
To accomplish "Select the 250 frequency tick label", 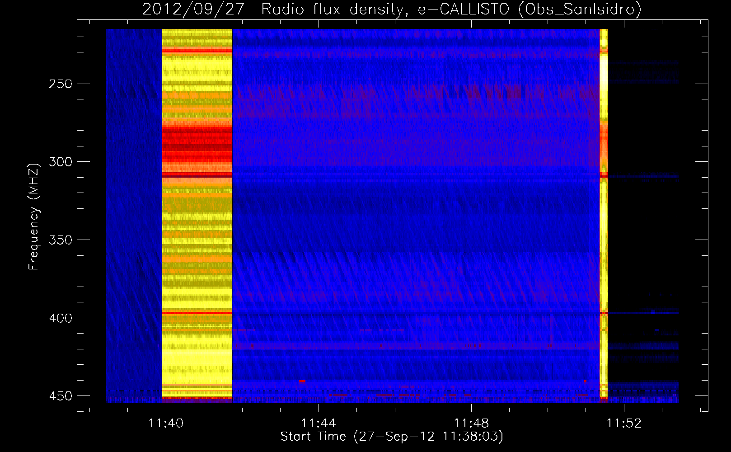I will click(x=60, y=84).
